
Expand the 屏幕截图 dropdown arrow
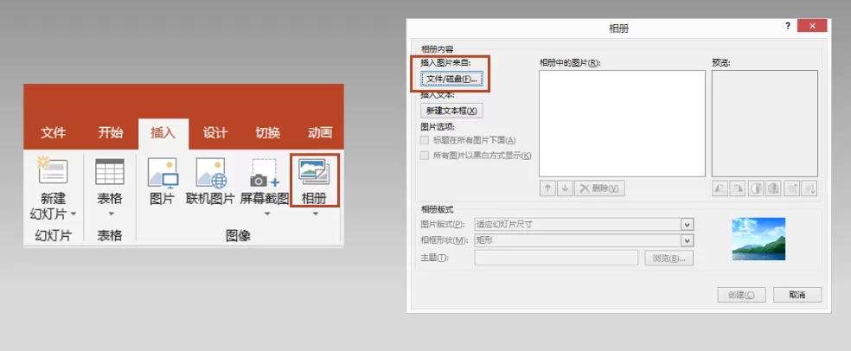click(266, 214)
